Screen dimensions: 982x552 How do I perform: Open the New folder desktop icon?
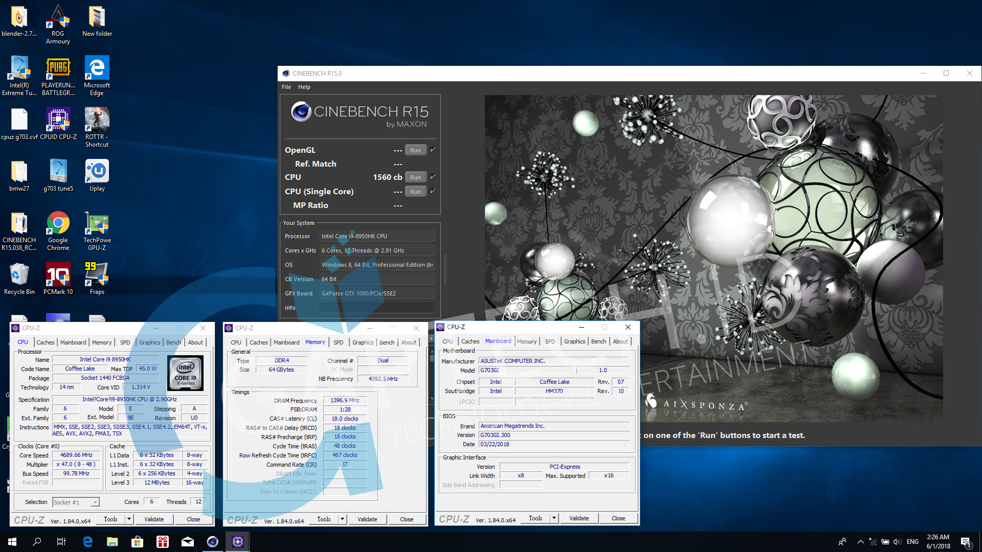(x=97, y=21)
